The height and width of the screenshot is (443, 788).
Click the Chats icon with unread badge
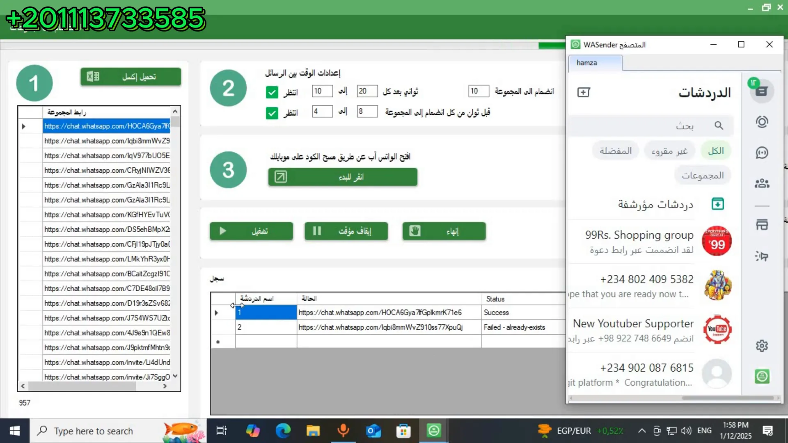[762, 91]
